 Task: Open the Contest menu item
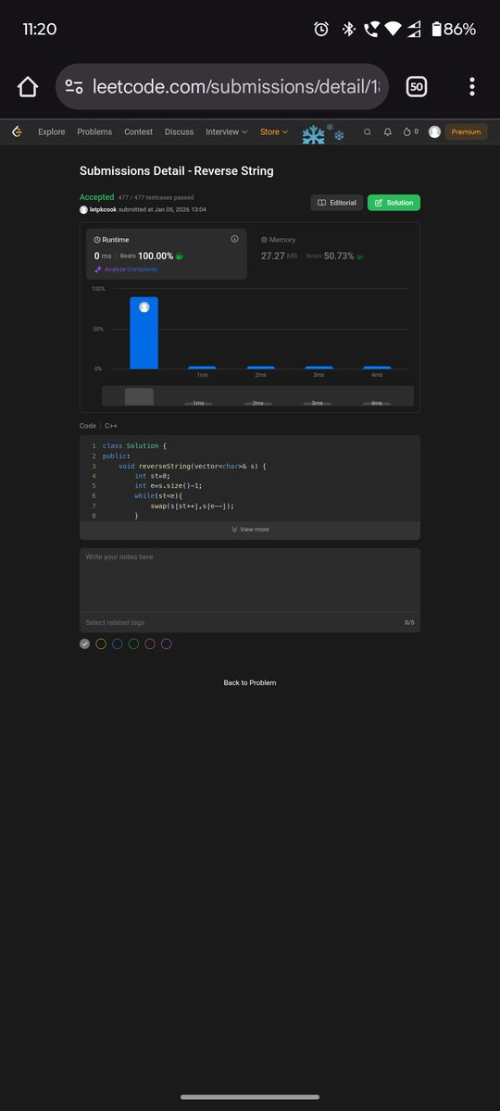click(139, 132)
